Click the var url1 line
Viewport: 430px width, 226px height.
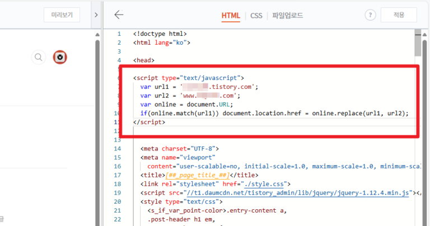pos(199,87)
